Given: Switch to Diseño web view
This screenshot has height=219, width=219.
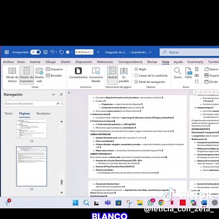Looking at the screenshot, I should (x=39, y=75).
